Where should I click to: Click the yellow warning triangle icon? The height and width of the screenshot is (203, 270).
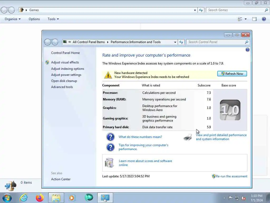coord(108,75)
